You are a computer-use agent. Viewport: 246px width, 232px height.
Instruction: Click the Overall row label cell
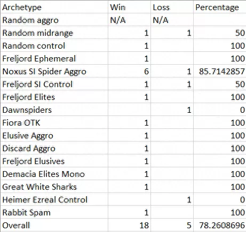pos(54,225)
